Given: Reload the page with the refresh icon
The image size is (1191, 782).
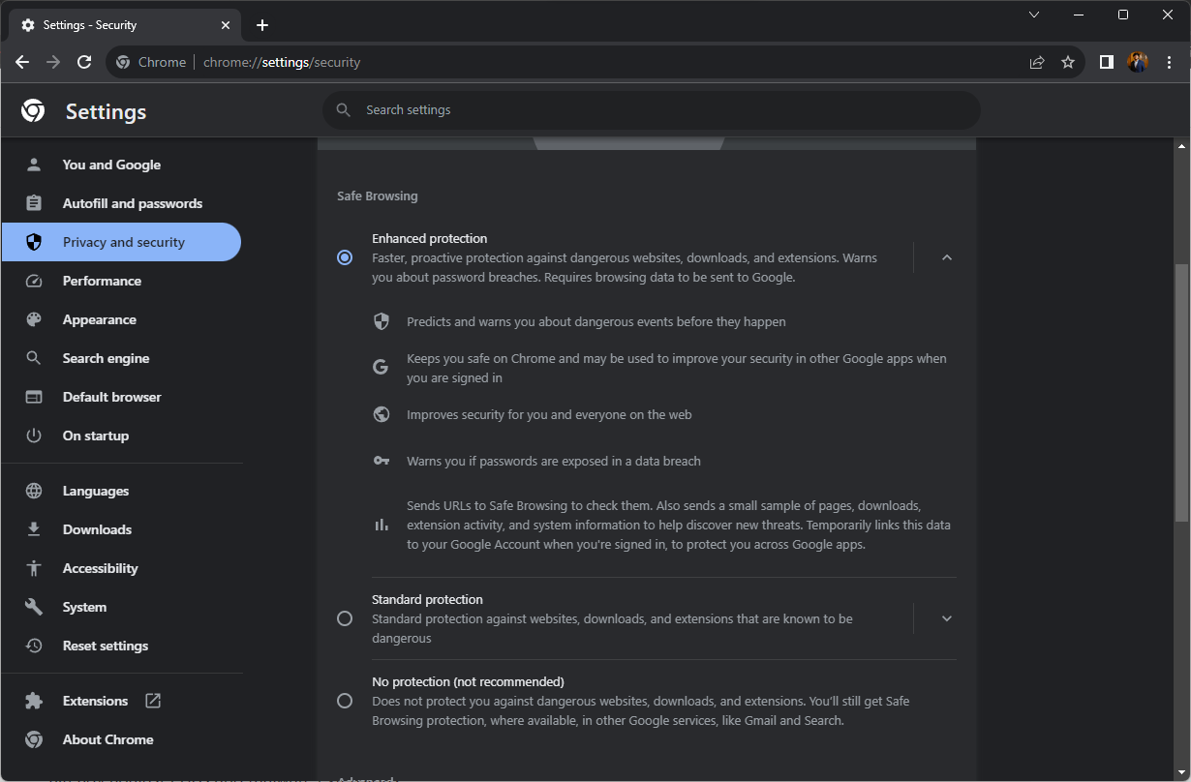Looking at the screenshot, I should click(x=84, y=62).
